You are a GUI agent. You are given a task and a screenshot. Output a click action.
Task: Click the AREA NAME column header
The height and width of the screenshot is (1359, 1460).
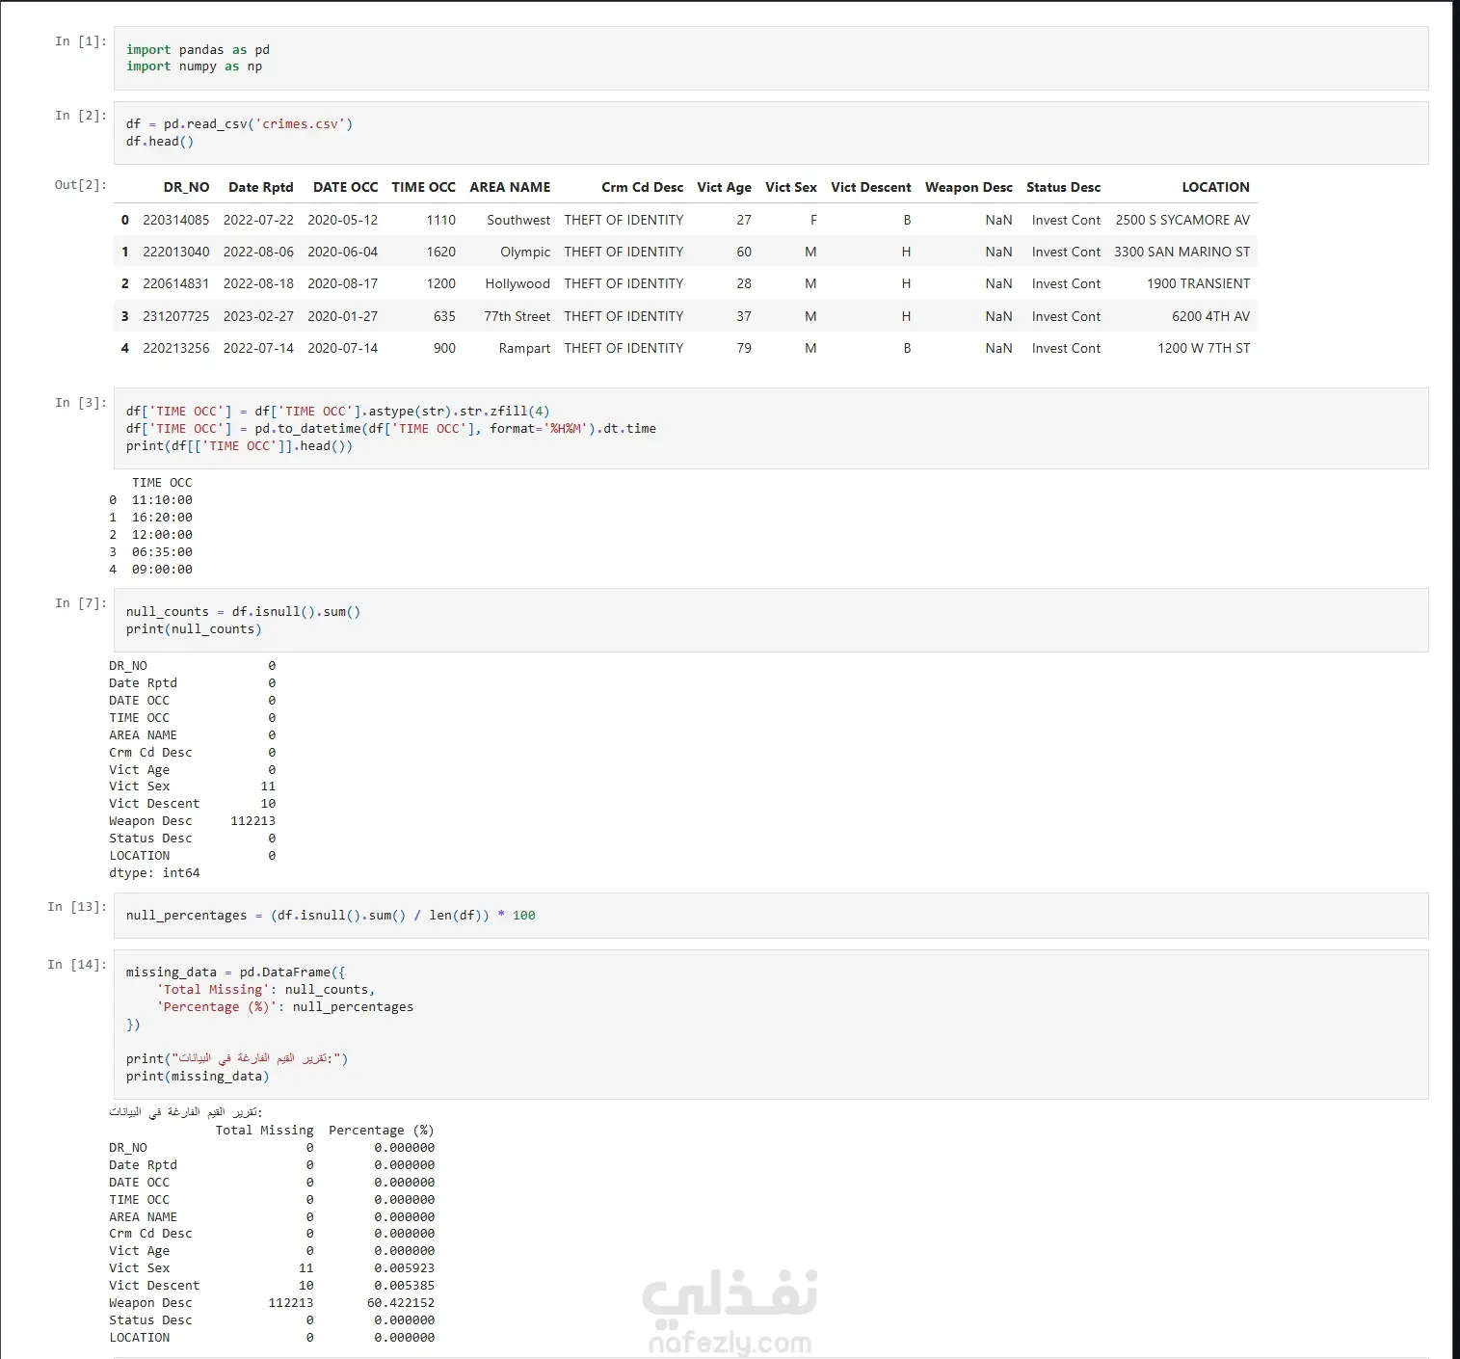click(x=510, y=187)
